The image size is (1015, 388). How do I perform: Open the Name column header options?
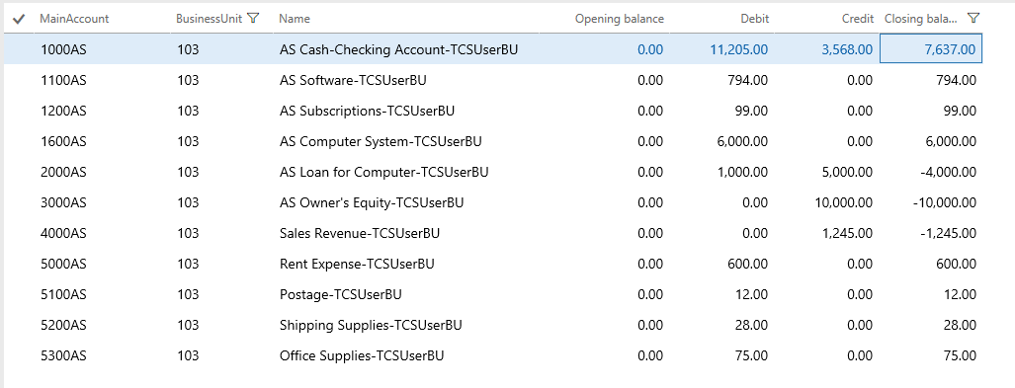295,19
